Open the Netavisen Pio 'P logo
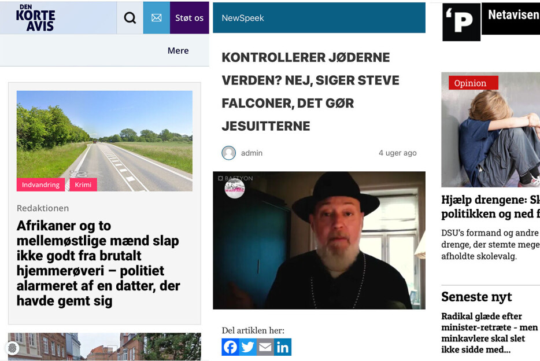The height and width of the screenshot is (361, 540). (461, 23)
